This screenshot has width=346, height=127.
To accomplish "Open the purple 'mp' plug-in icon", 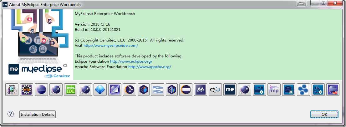I will point(274,90).
